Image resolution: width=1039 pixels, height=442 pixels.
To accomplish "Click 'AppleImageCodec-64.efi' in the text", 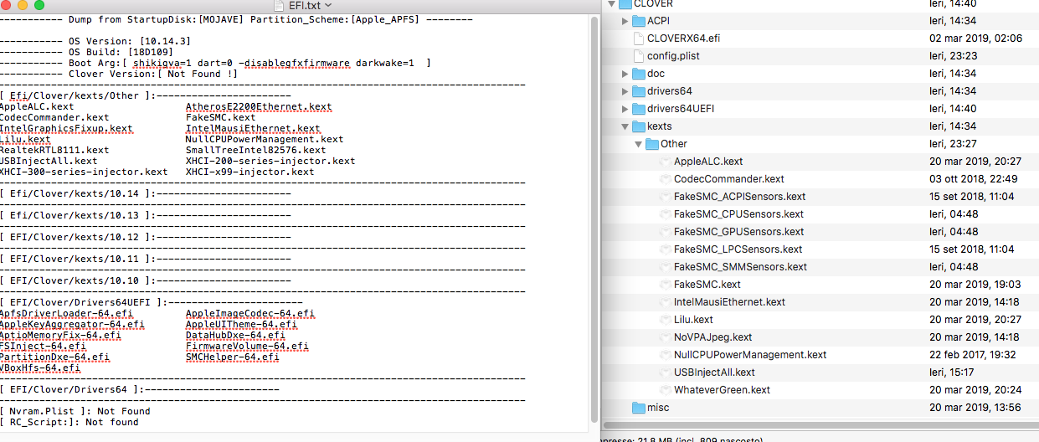I will click(249, 313).
